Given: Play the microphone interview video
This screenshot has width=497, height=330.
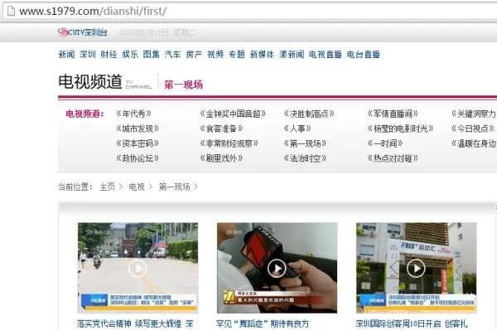Looking at the screenshot, I should 277,268.
